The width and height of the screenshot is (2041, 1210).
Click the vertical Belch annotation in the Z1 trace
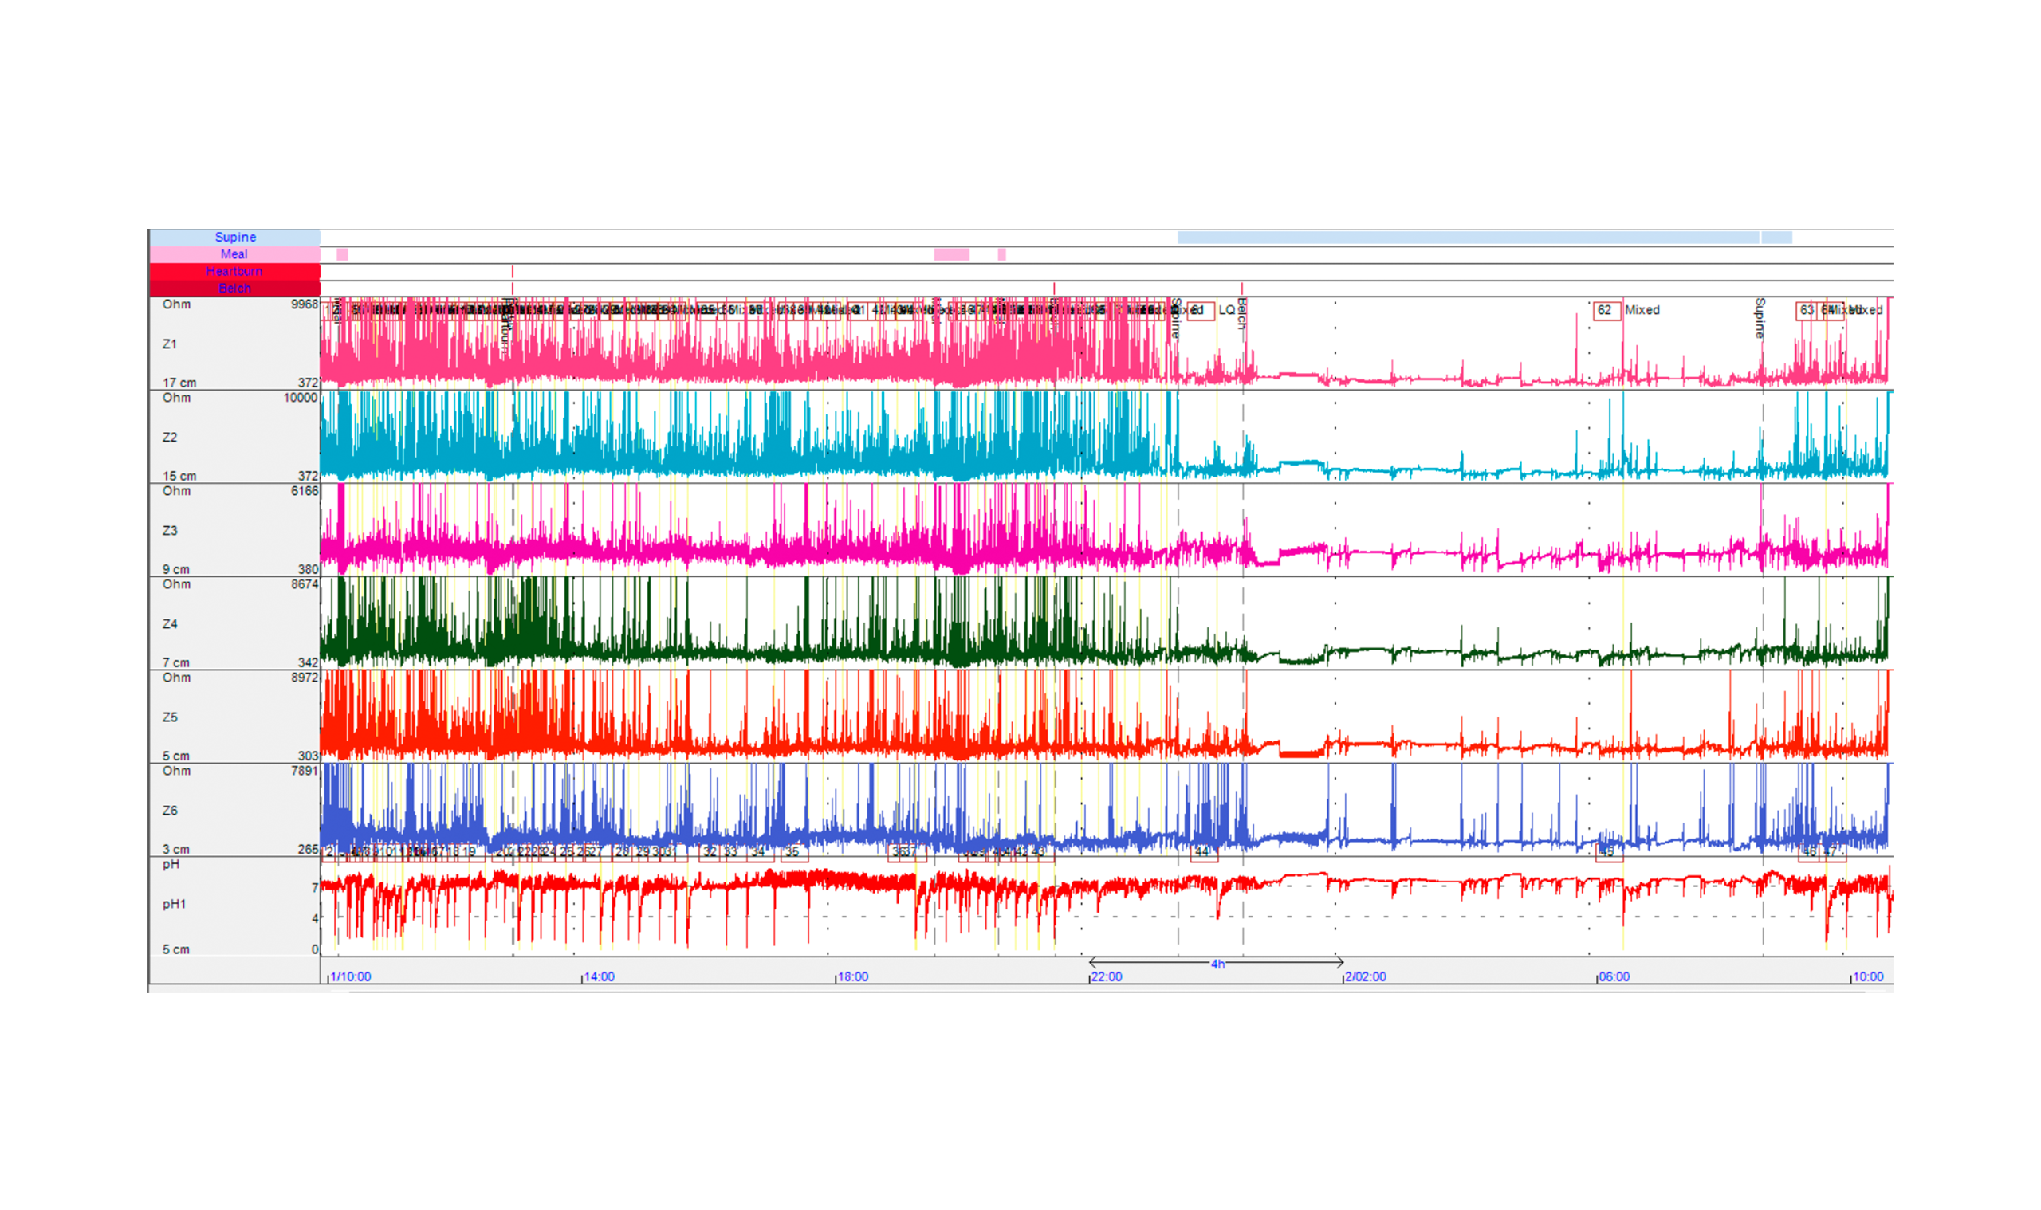(x=1242, y=313)
